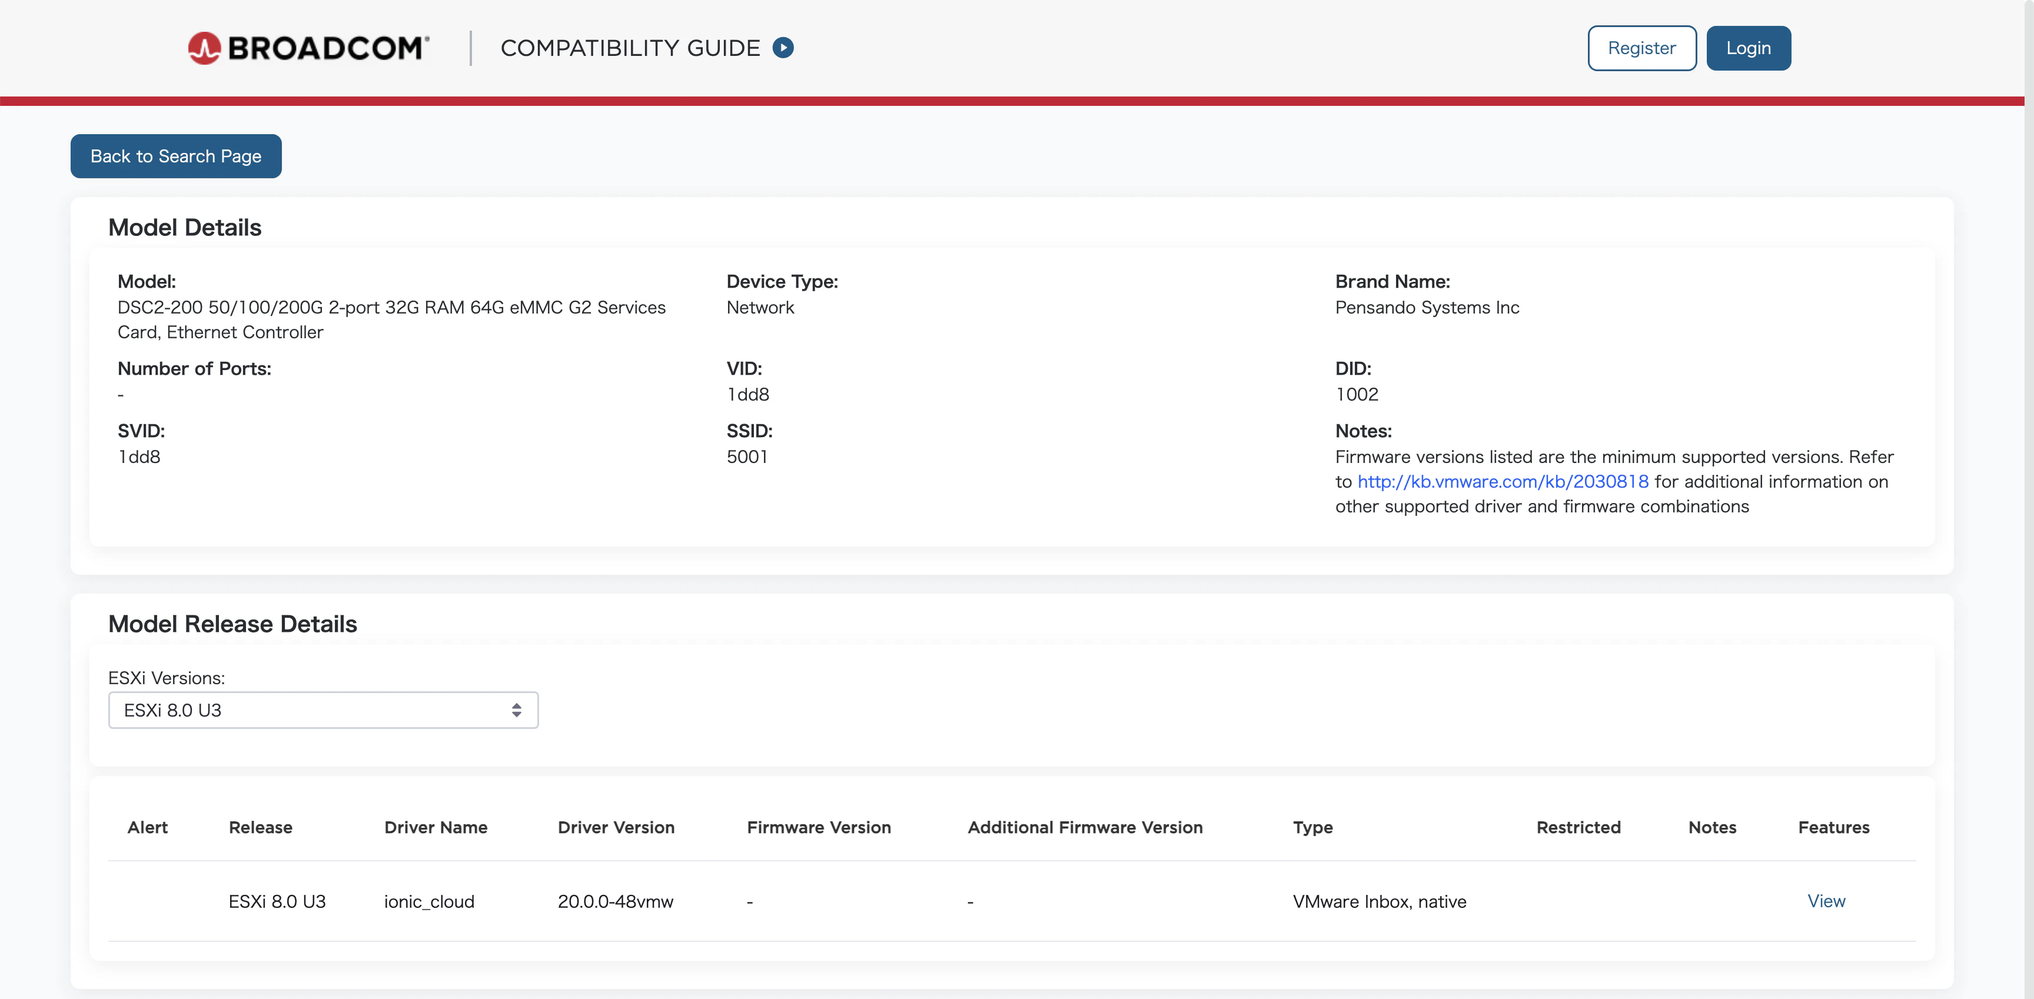View features for ionic_cloud driver
This screenshot has height=999, width=2034.
[x=1826, y=901]
